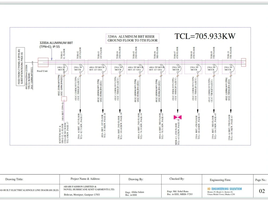268x201 pixels.
Task: Click the 250A Al BBT, 1ST FLOOR PAGE-27 label
Action: pos(80,126)
